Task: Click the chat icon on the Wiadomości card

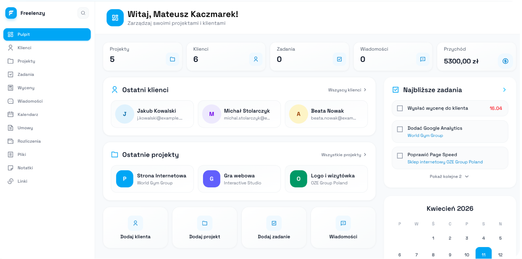Action: pos(423,59)
